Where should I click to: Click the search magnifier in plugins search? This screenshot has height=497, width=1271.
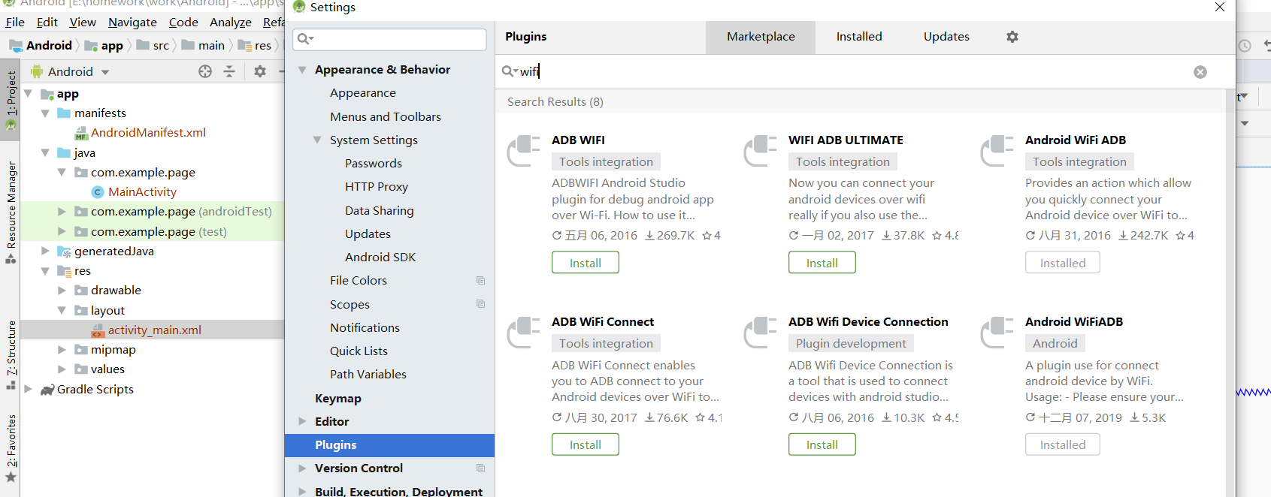[510, 71]
